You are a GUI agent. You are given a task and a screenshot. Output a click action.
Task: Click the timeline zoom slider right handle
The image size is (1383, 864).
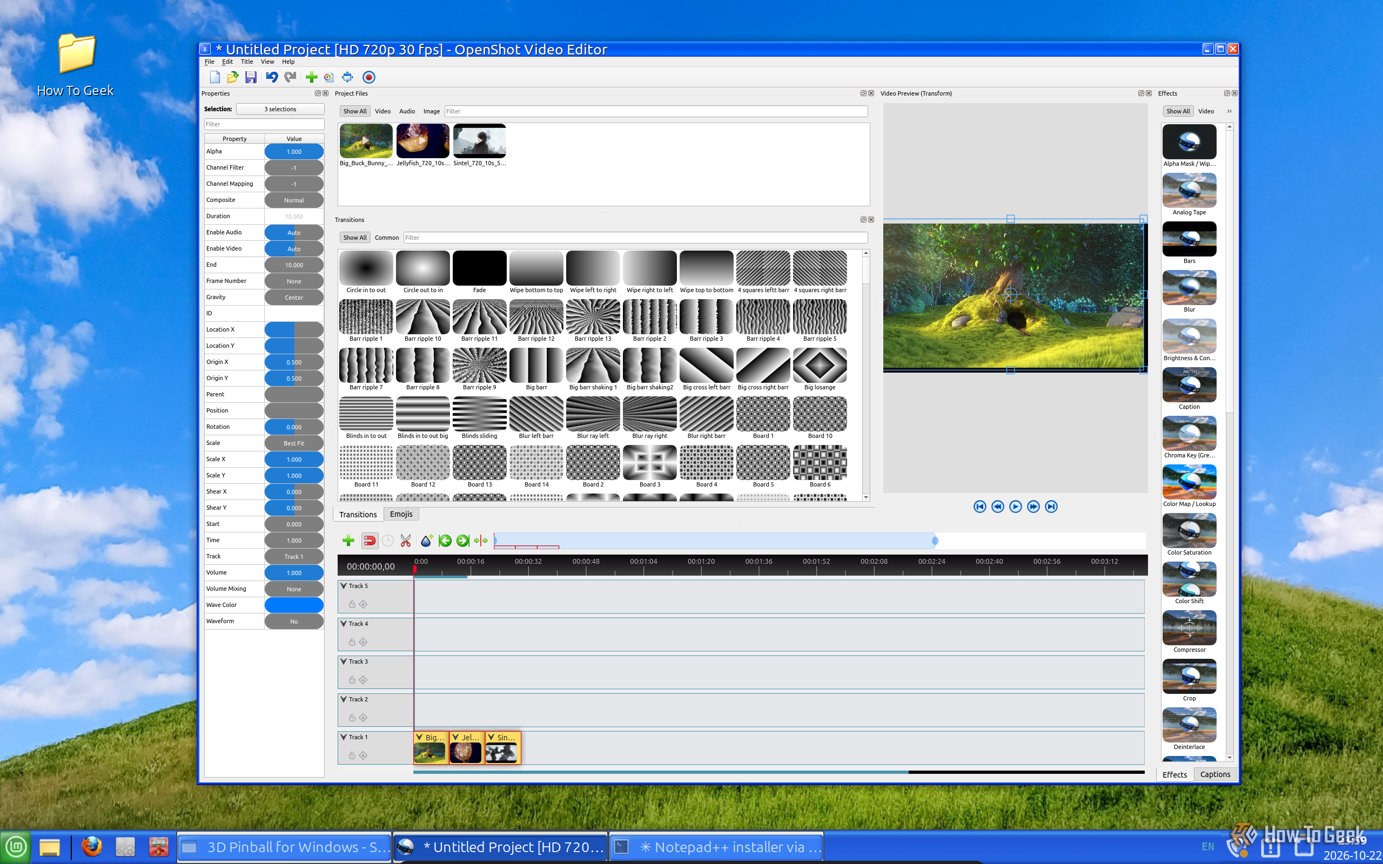coord(935,541)
